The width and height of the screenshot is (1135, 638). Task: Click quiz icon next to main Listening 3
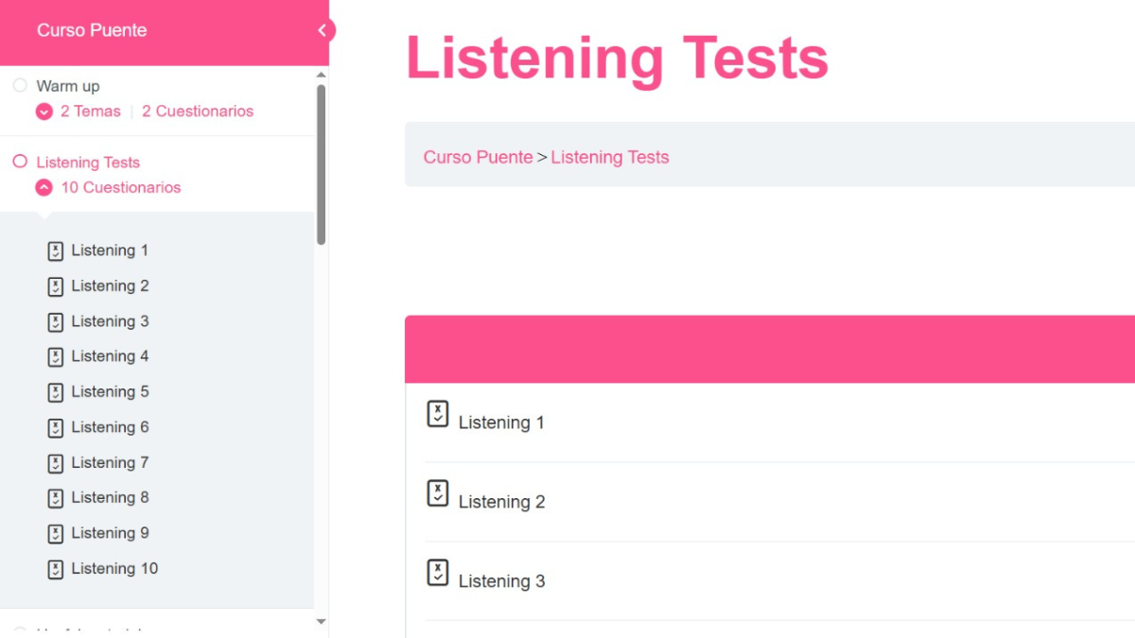[437, 573]
